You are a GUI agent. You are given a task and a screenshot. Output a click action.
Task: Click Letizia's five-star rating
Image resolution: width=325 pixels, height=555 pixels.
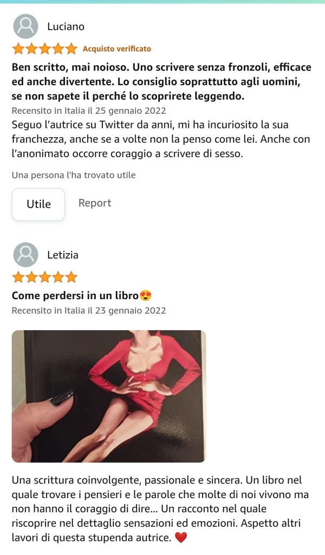click(44, 277)
